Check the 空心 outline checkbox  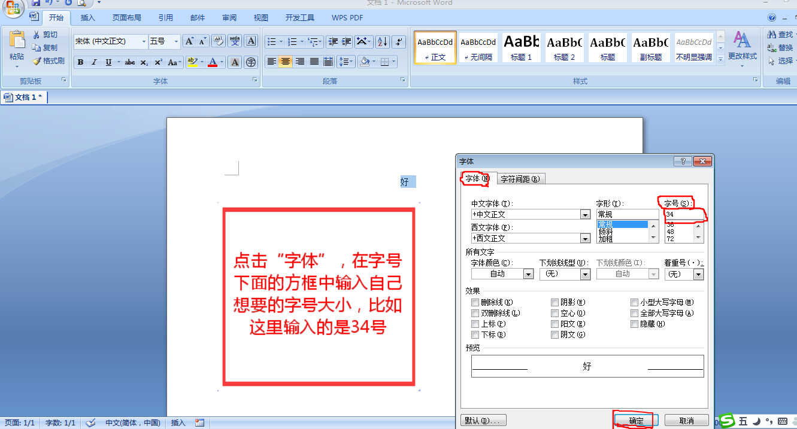click(555, 314)
